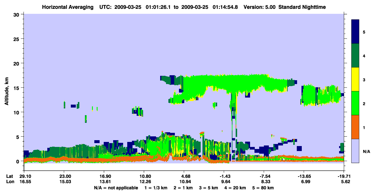Click the 'Version: 5.00 Standard Nighttime' title text
The height and width of the screenshot is (196, 382).
click(x=284, y=7)
